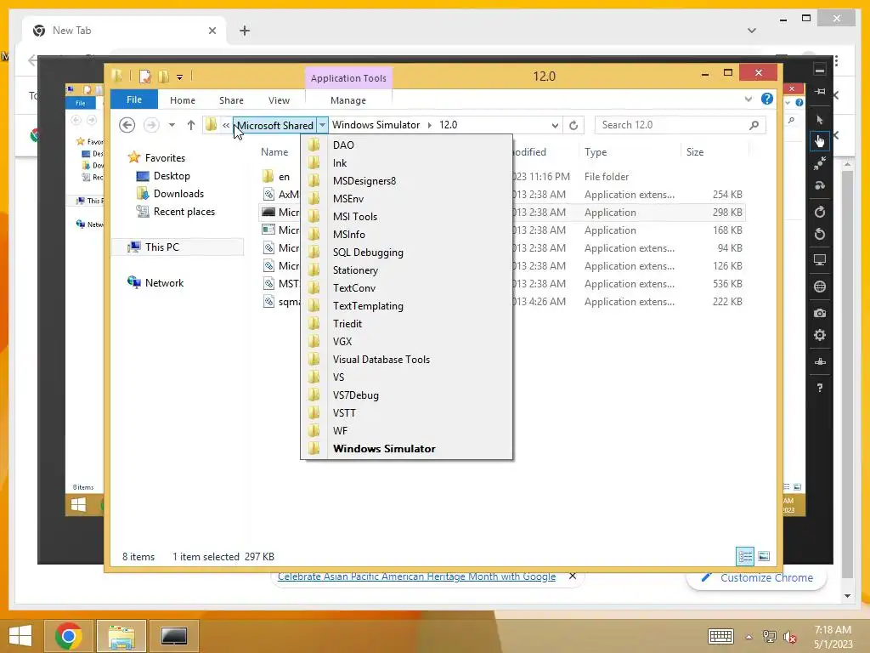
Task: Open set location globe icon
Action: (x=820, y=287)
